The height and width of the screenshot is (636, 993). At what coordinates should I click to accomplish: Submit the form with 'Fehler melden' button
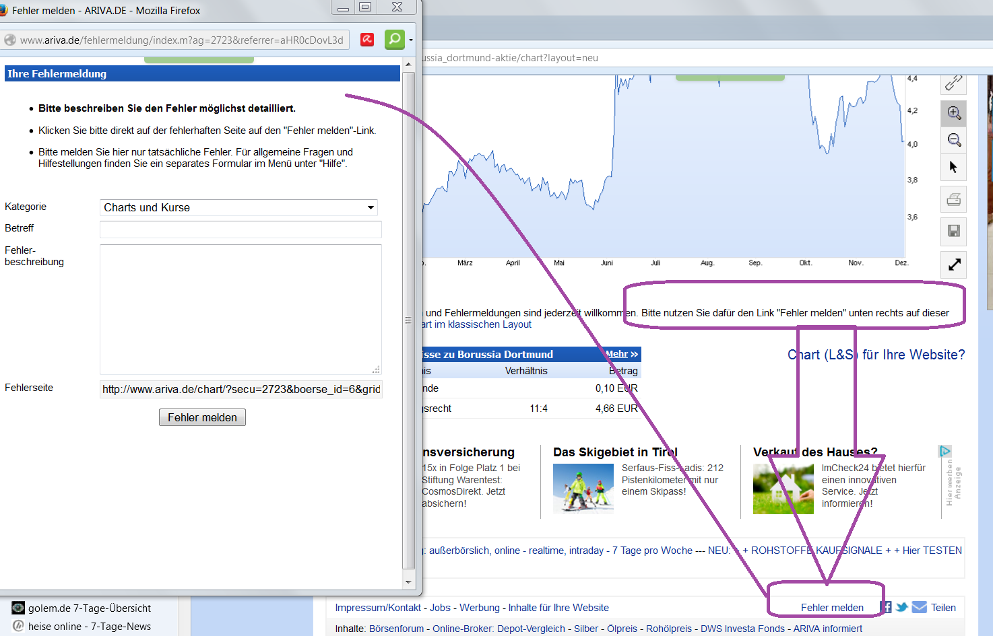202,417
